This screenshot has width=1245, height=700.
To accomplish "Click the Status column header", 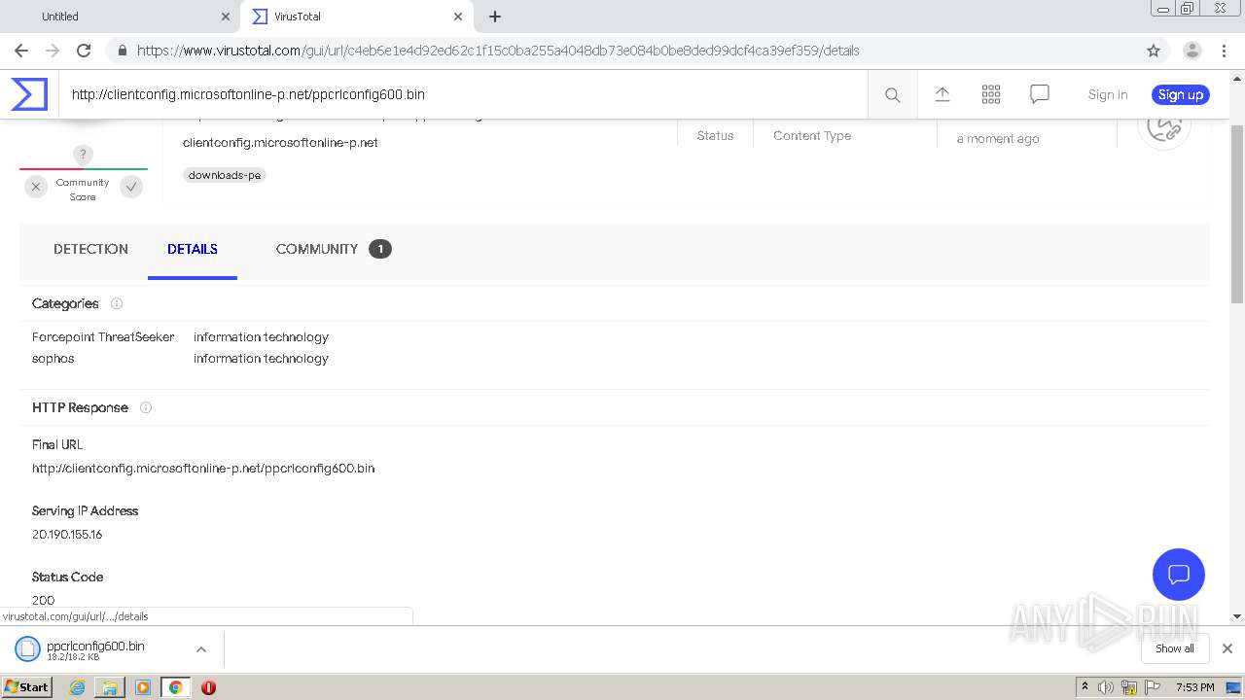I will coord(715,135).
